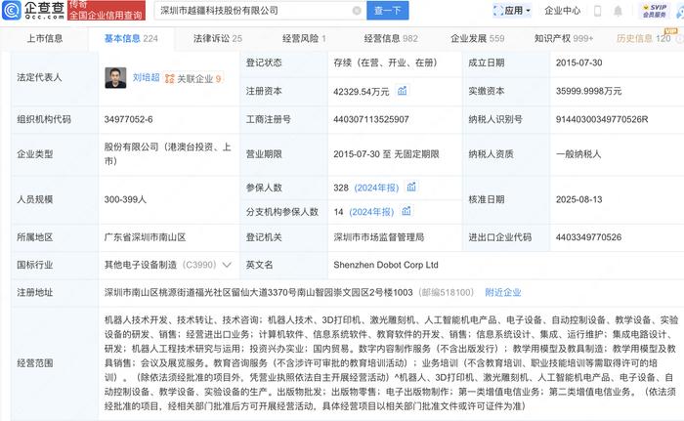The height and width of the screenshot is (421, 684).
Task: Open 企业中心 link in header
Action: 562,11
